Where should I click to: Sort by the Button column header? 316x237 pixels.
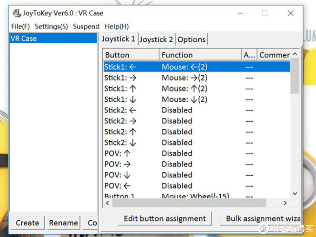pyautogui.click(x=131, y=55)
